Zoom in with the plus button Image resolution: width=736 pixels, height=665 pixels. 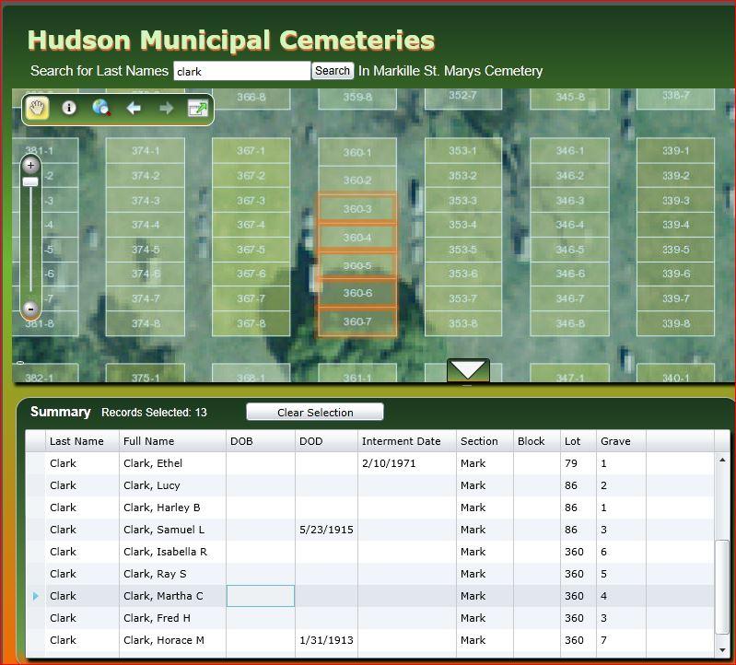(30, 166)
